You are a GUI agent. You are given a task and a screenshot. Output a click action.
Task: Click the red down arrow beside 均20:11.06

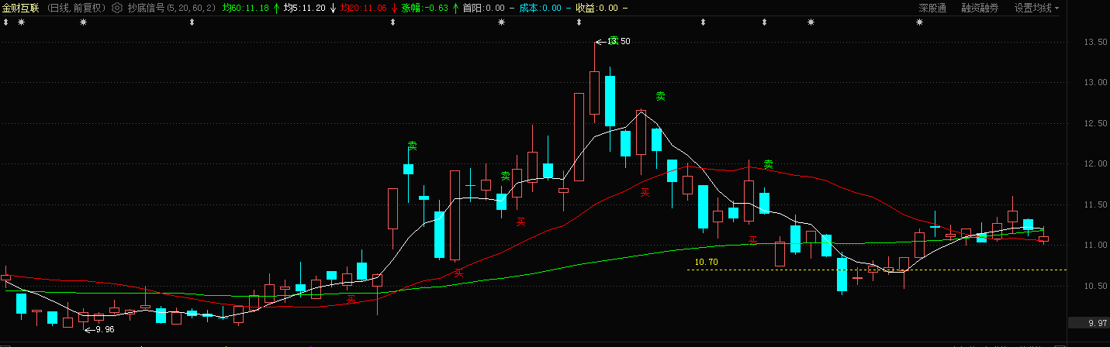pyautogui.click(x=394, y=8)
